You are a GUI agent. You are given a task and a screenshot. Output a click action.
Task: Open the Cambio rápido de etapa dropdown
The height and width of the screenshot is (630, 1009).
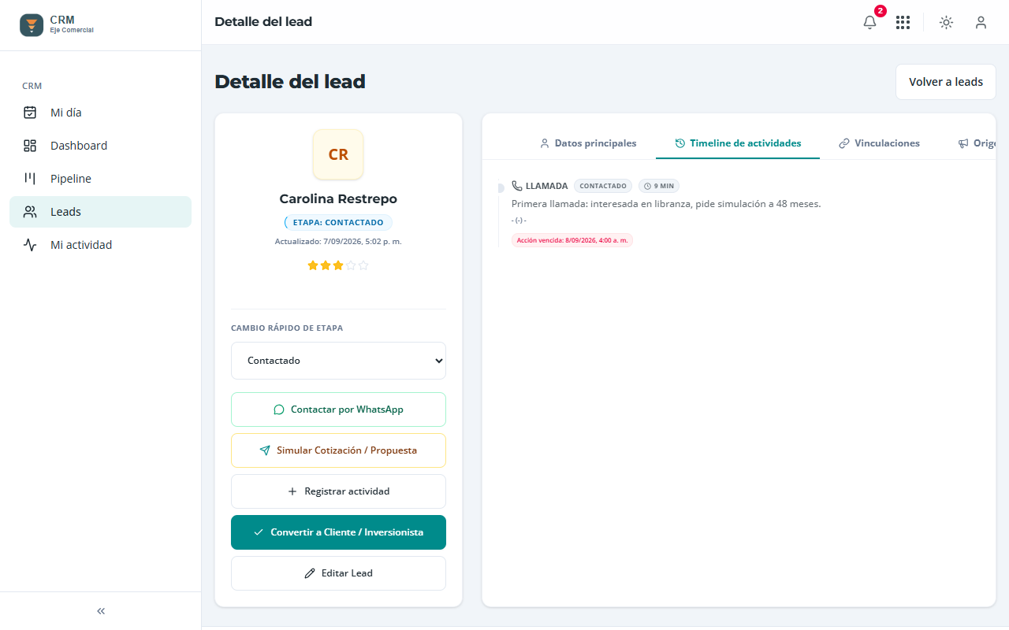click(338, 361)
